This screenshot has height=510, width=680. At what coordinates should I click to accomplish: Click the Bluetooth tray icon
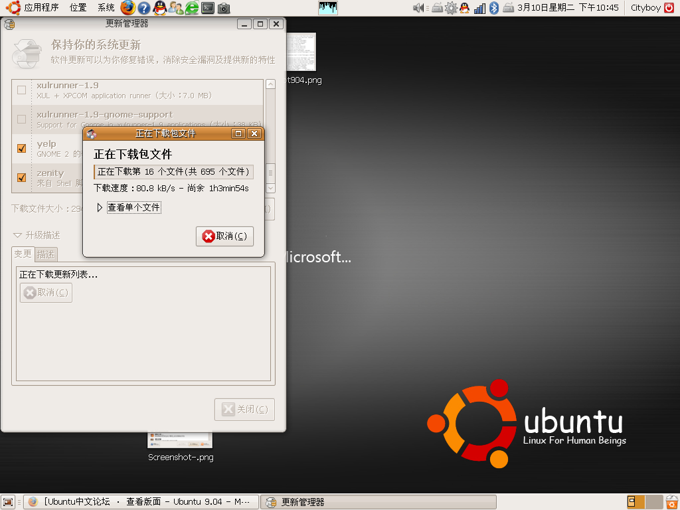click(x=494, y=8)
